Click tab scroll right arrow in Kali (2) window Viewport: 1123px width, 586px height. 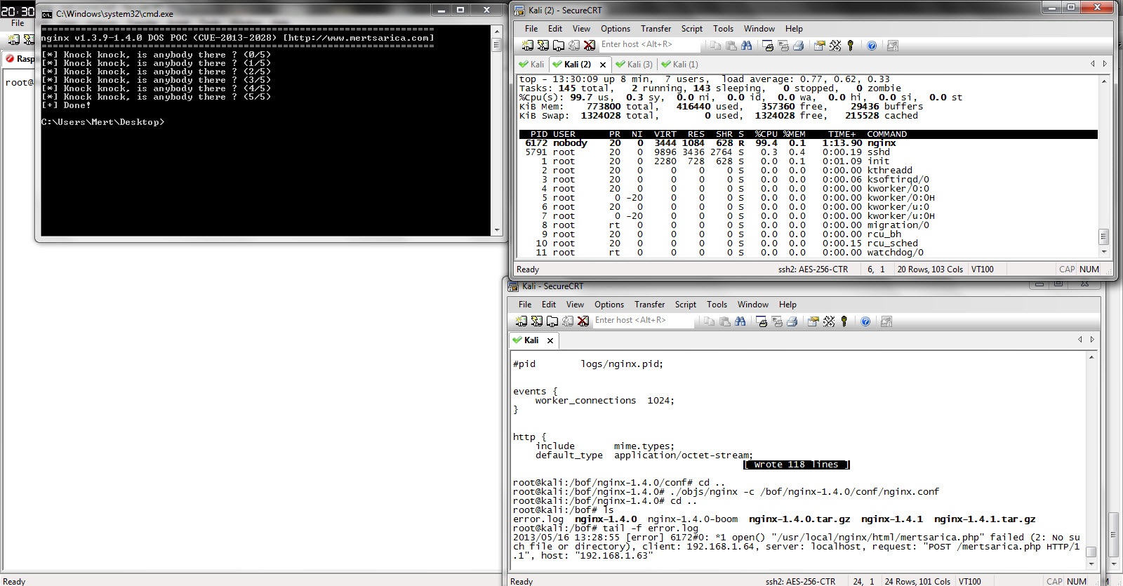click(x=1105, y=64)
